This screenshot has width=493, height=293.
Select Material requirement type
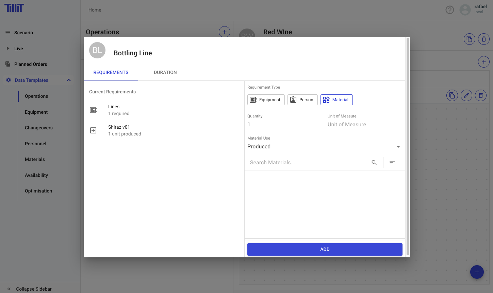336,100
